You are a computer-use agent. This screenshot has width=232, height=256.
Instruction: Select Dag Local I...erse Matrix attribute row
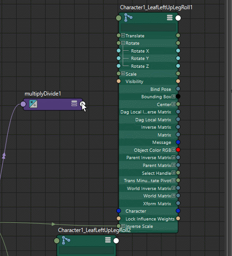149,112
